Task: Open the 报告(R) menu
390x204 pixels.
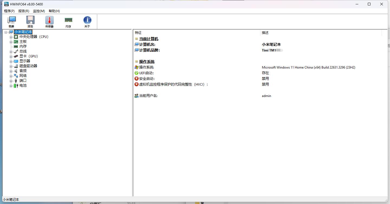Action: 24,11
